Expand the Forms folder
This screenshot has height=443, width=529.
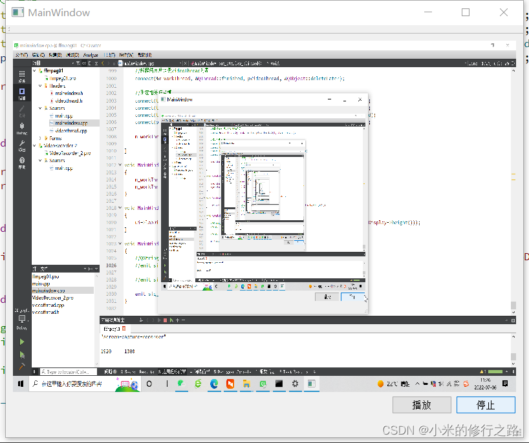[40, 138]
